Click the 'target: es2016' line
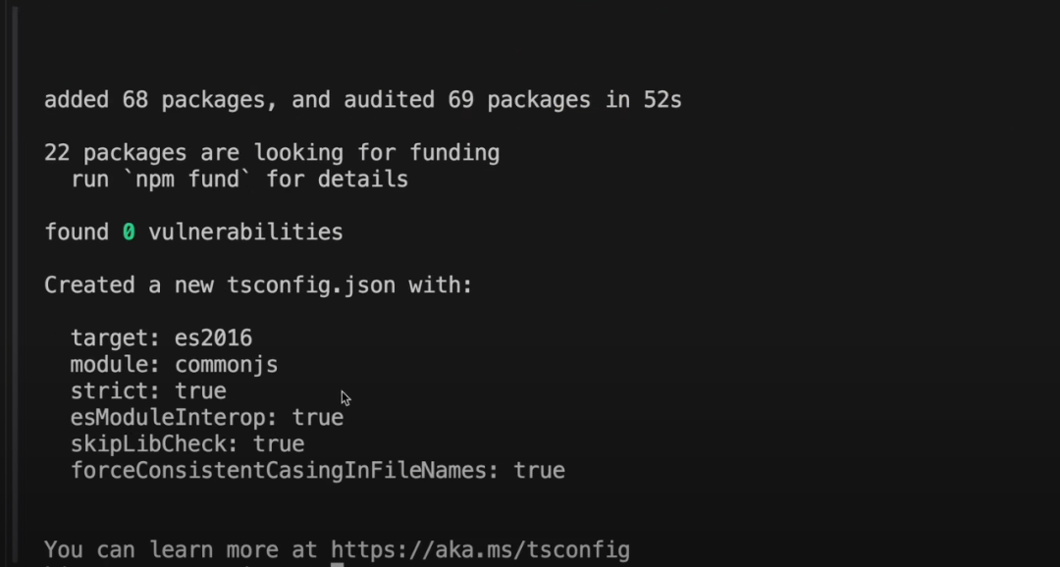Viewport: 1060px width, 567px height. 161,338
